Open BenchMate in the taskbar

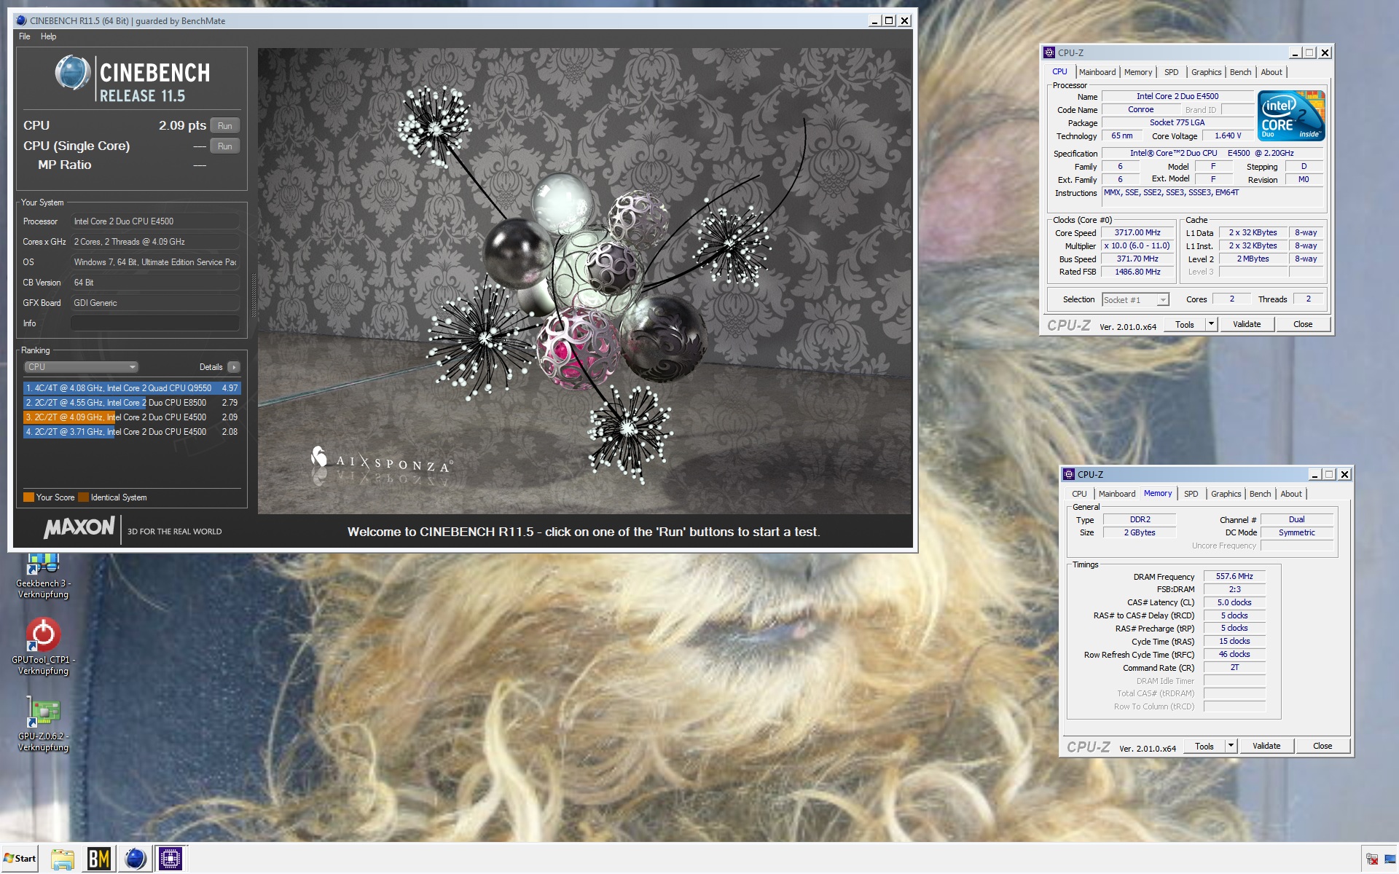pos(99,859)
